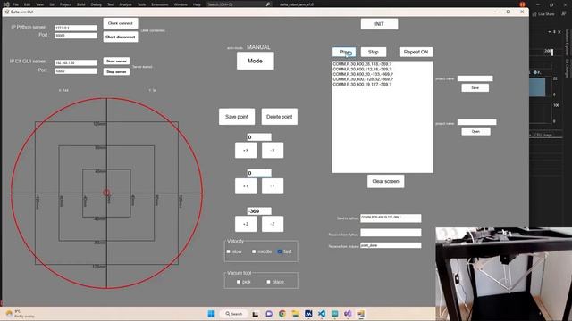Click the robot arm webcam preview

point(504,274)
